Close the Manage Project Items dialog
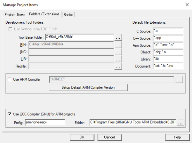Viewport: 192px width, 143px height. pyautogui.click(x=187, y=5)
